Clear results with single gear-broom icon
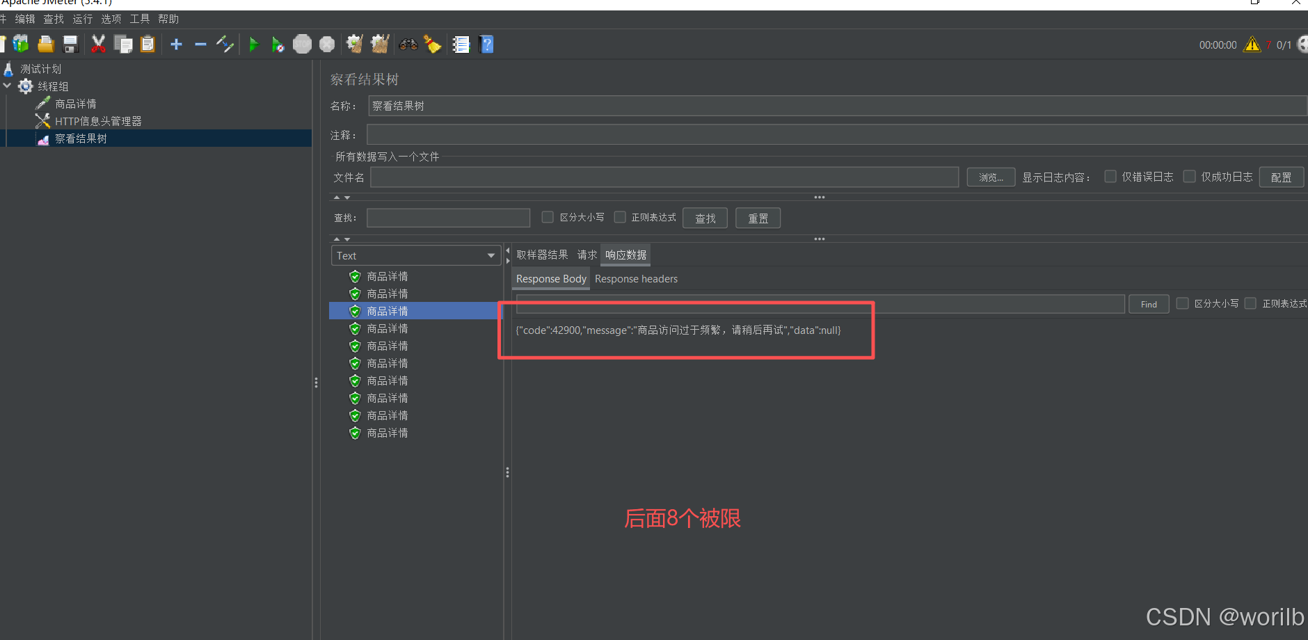The height and width of the screenshot is (640, 1308). point(355,45)
